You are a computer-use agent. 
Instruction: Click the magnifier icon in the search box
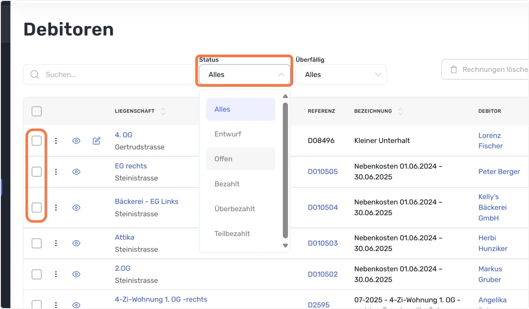35,75
